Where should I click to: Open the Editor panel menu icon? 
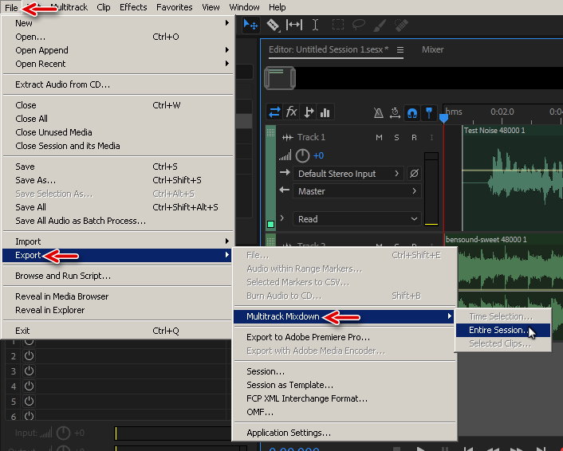(x=400, y=50)
